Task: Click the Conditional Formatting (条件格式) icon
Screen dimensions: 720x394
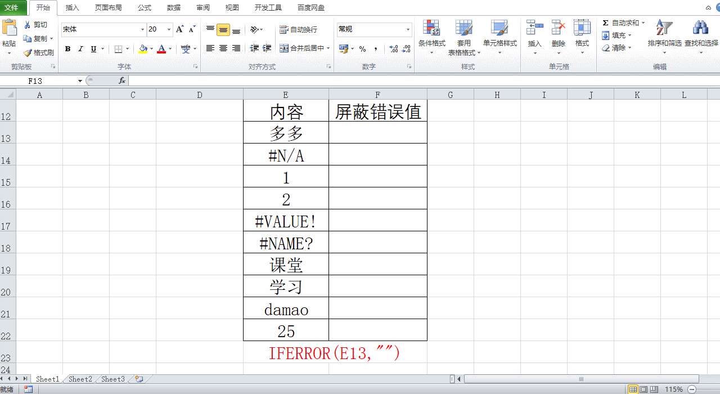Action: point(431,28)
